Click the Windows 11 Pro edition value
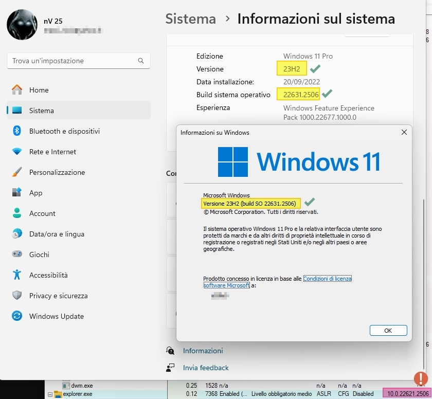 (x=308, y=56)
